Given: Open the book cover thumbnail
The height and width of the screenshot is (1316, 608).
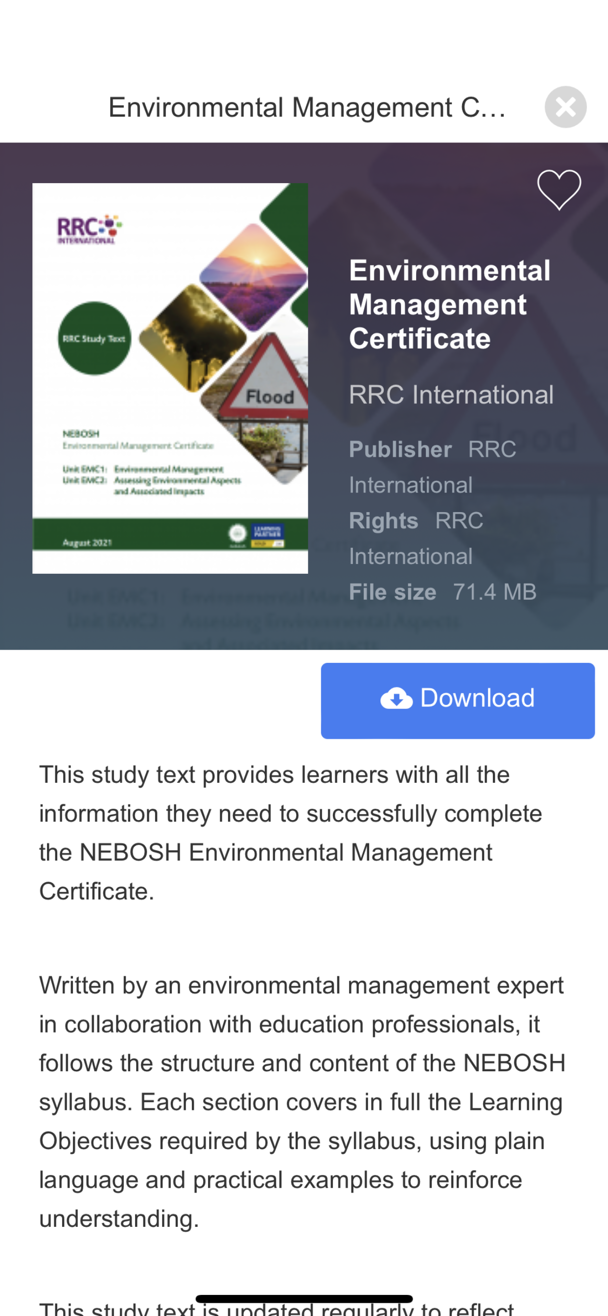Looking at the screenshot, I should [170, 378].
